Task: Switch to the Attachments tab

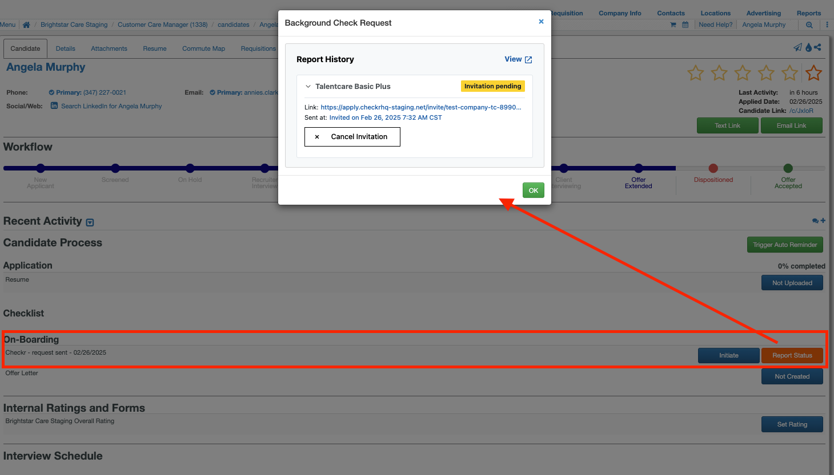Action: click(109, 48)
